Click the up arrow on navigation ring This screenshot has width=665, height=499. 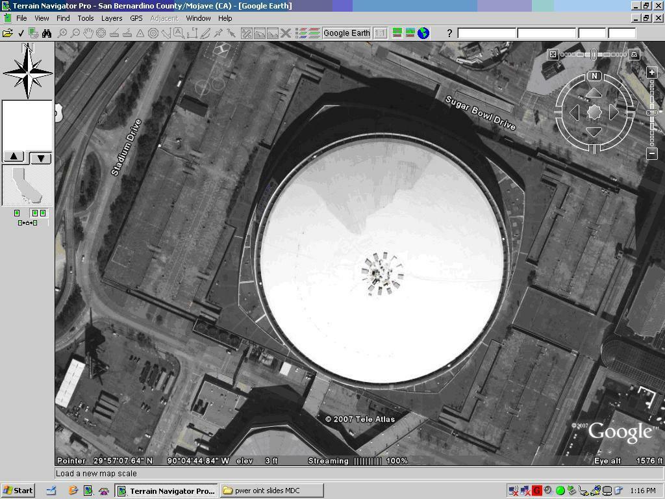coord(594,94)
